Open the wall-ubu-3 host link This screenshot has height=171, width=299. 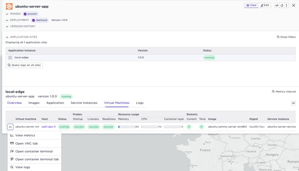pyautogui.click(x=48, y=127)
